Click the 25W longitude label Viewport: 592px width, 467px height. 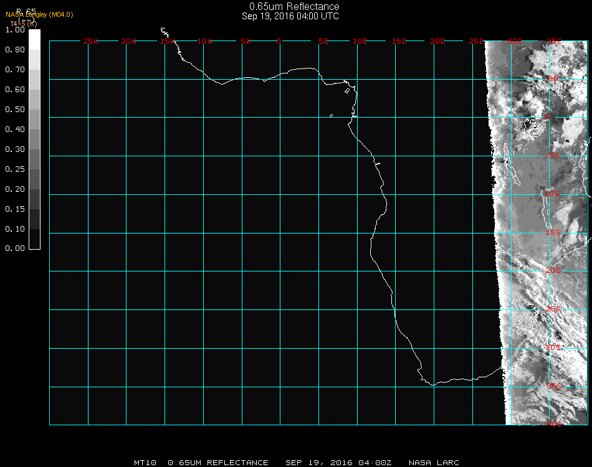pyautogui.click(x=91, y=41)
